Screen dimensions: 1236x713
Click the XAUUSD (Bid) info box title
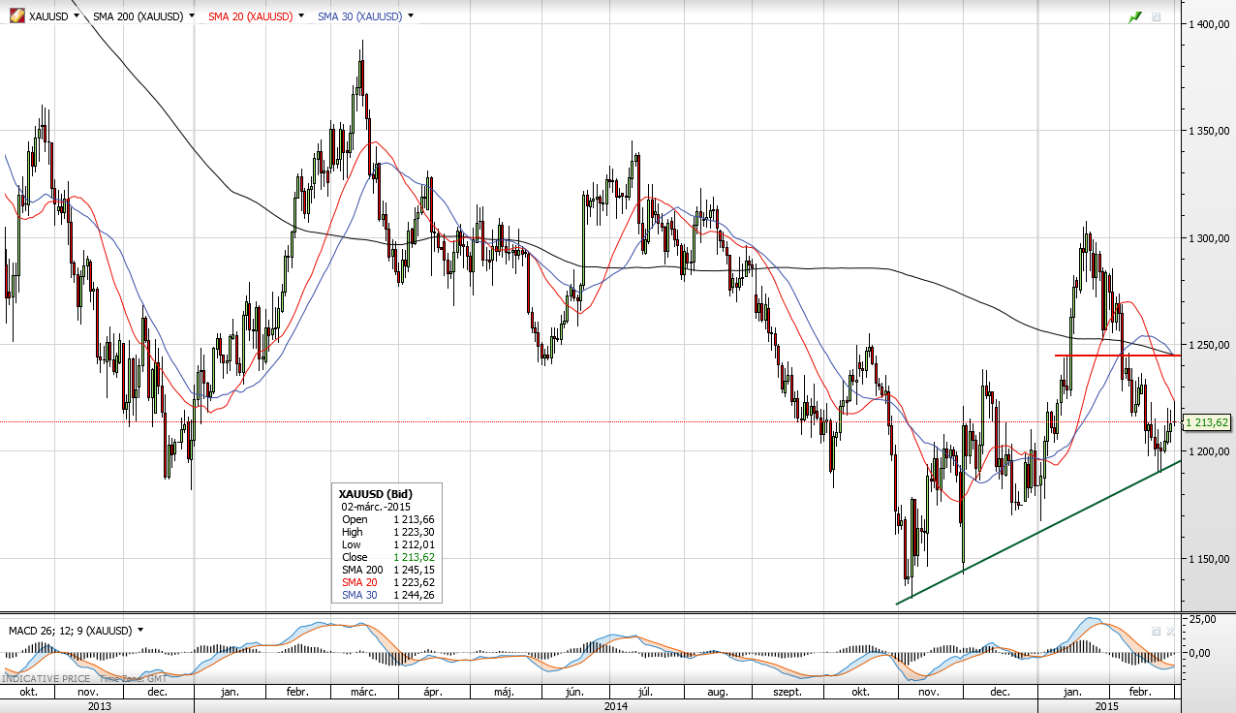coord(375,494)
